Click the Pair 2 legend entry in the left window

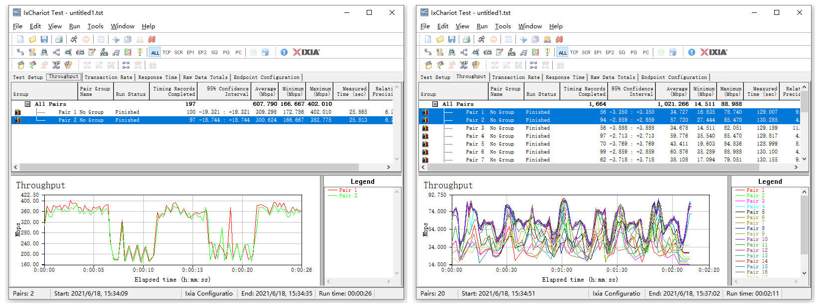(343, 196)
